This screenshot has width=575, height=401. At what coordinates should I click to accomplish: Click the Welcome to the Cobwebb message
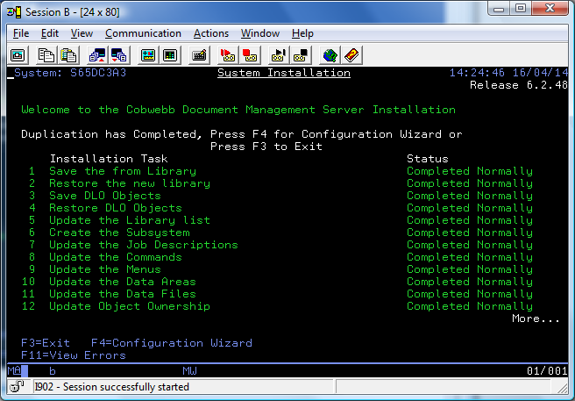tap(238, 110)
